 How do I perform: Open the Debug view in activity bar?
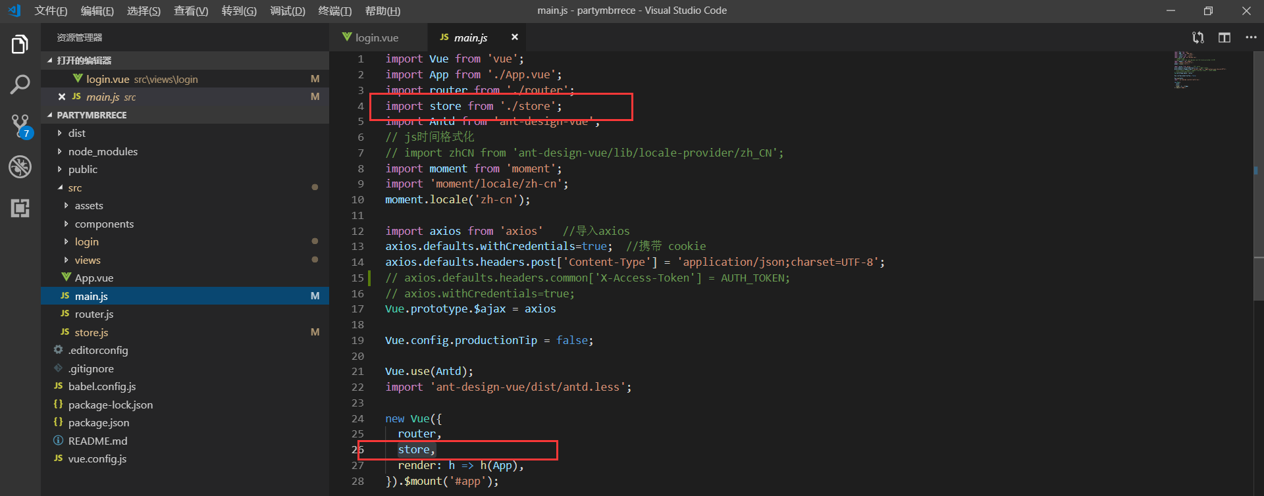click(x=20, y=166)
